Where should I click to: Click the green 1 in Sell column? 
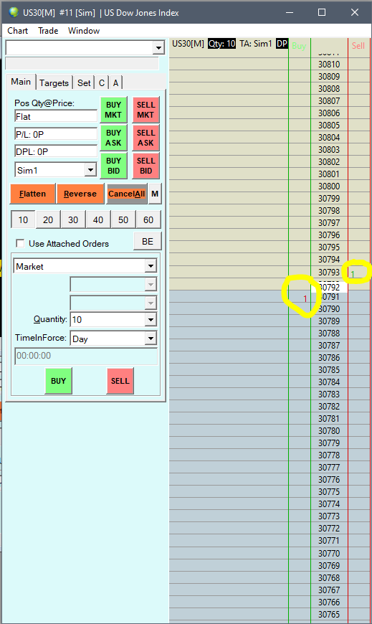tap(353, 274)
